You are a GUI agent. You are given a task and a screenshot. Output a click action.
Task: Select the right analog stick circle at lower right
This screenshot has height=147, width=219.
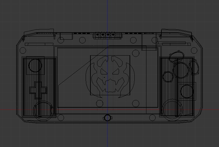[173, 109]
